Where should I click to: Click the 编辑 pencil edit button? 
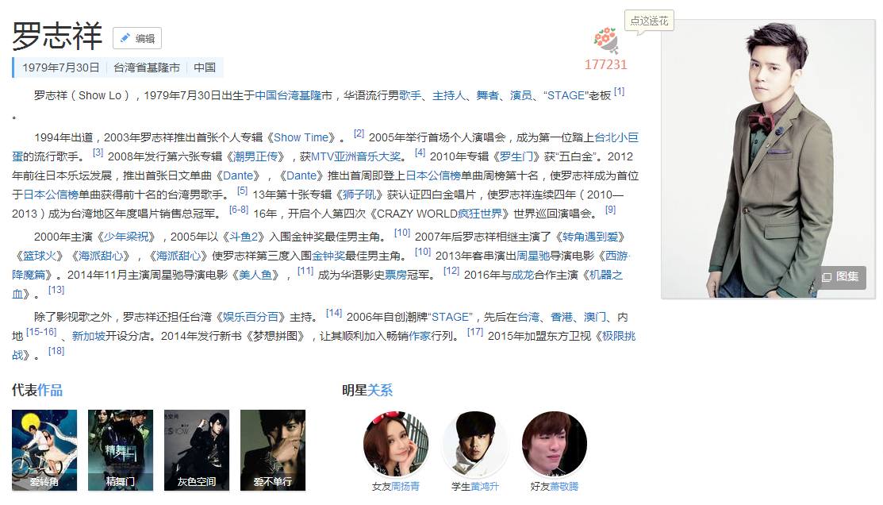(137, 38)
